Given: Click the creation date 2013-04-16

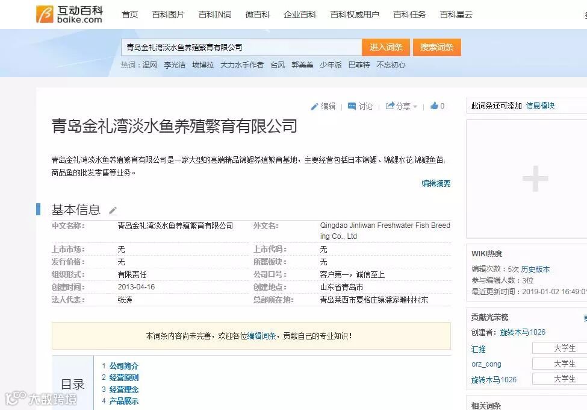Looking at the screenshot, I should click(136, 287).
